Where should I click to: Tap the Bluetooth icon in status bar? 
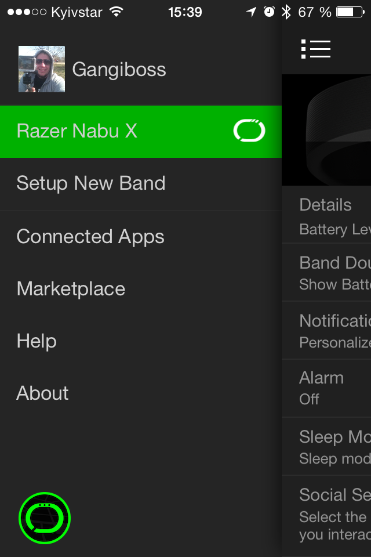click(287, 10)
